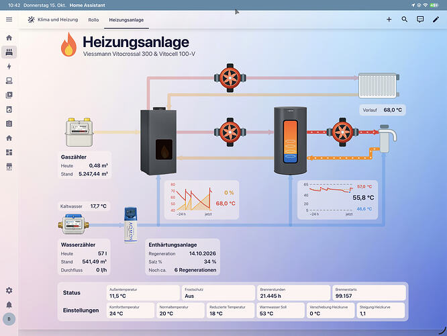Click the gas boiler unit image
This screenshot has width=447, height=336.
coord(158,141)
